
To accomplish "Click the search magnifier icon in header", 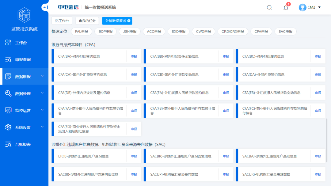I will 269,7.
